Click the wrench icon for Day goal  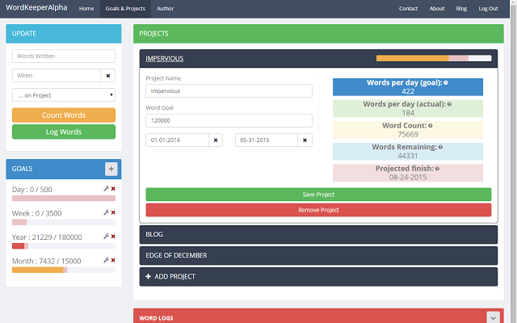pyautogui.click(x=106, y=189)
